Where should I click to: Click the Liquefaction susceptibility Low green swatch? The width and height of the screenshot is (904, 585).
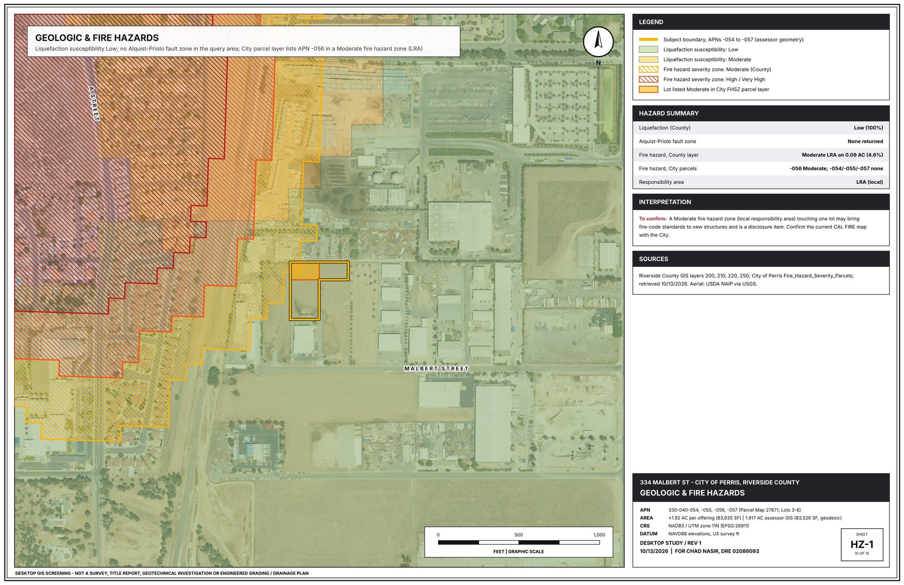point(648,50)
